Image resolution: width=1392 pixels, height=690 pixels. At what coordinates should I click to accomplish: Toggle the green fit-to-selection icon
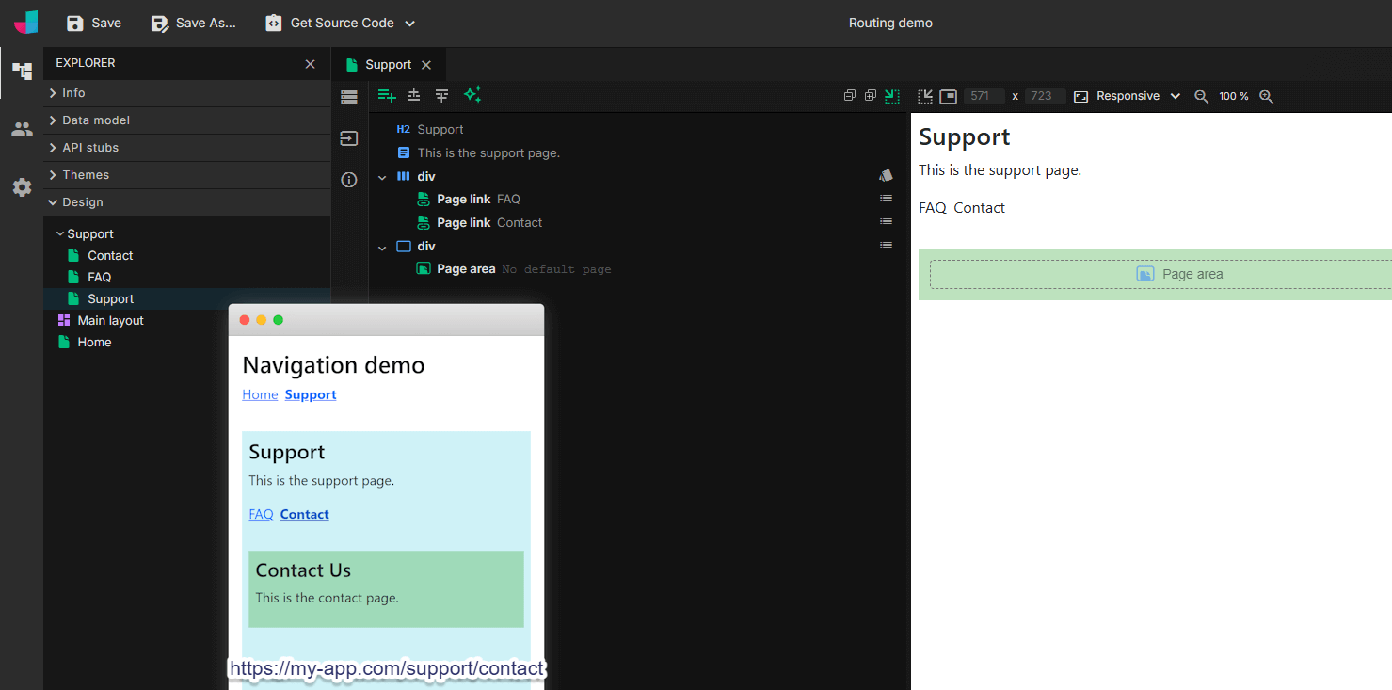pyautogui.click(x=891, y=95)
